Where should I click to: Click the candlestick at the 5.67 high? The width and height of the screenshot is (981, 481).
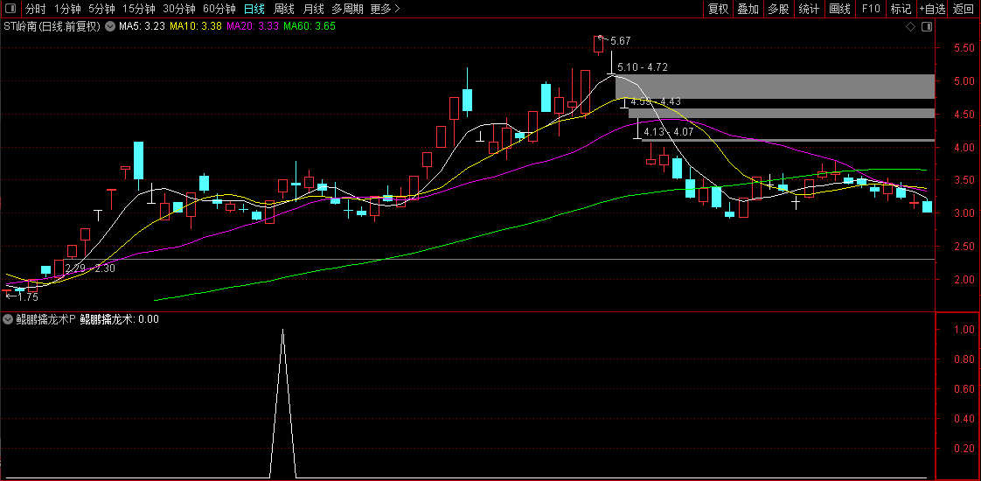[x=599, y=45]
